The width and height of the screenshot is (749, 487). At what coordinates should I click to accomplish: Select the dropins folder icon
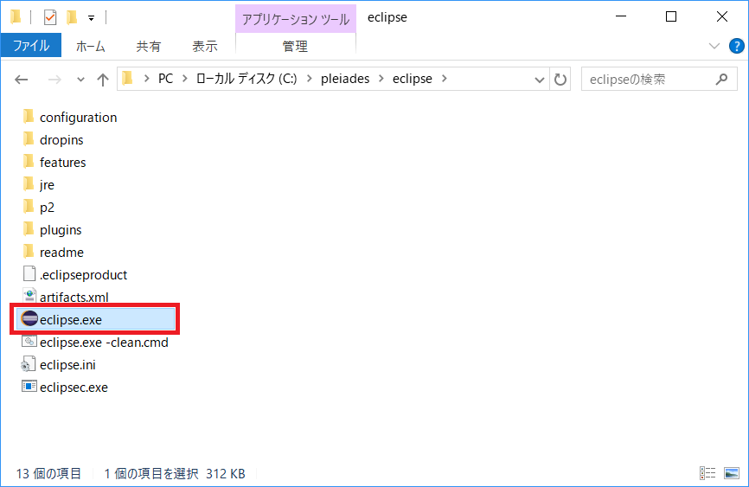coord(29,139)
